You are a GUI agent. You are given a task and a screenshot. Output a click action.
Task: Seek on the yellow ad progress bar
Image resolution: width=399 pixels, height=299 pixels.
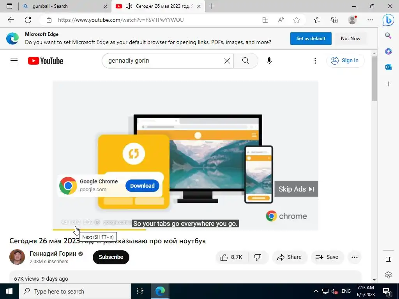pyautogui.click(x=99, y=230)
